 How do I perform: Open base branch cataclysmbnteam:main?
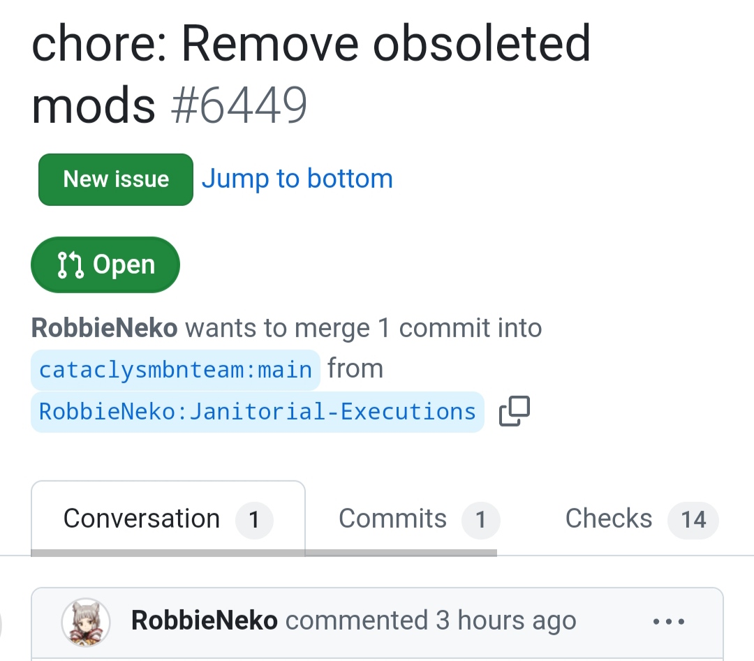(175, 369)
